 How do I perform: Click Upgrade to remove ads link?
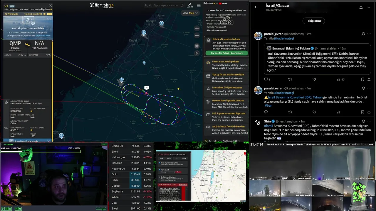[x=217, y=30]
